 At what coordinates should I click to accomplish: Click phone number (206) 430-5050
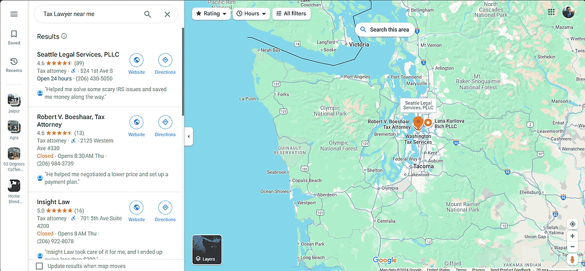pyautogui.click(x=94, y=79)
